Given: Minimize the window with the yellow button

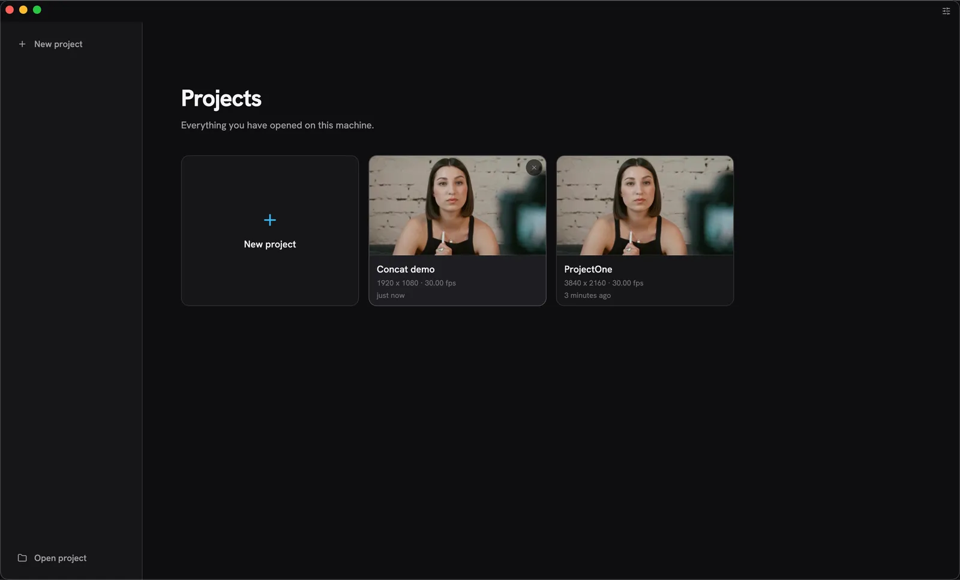Looking at the screenshot, I should click(x=23, y=10).
